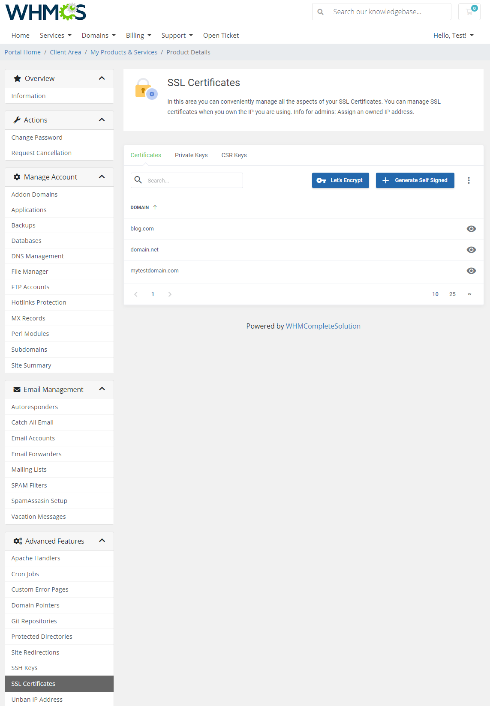Click the WHMCS logo
Viewport: 490px width, 706px height.
45,12
